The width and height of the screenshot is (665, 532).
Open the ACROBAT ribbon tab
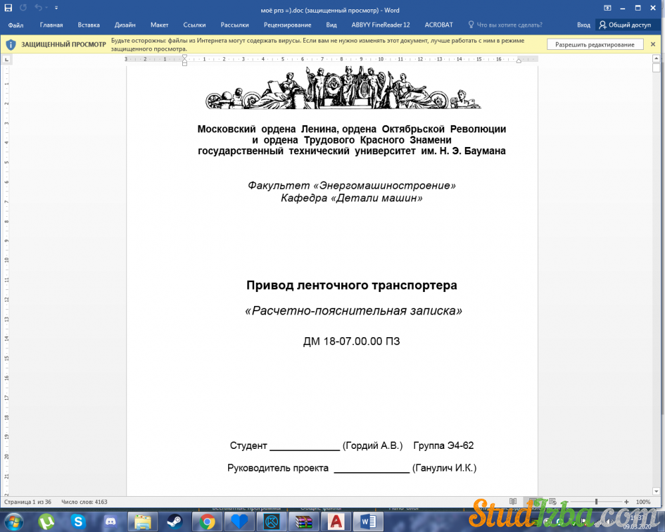439,25
